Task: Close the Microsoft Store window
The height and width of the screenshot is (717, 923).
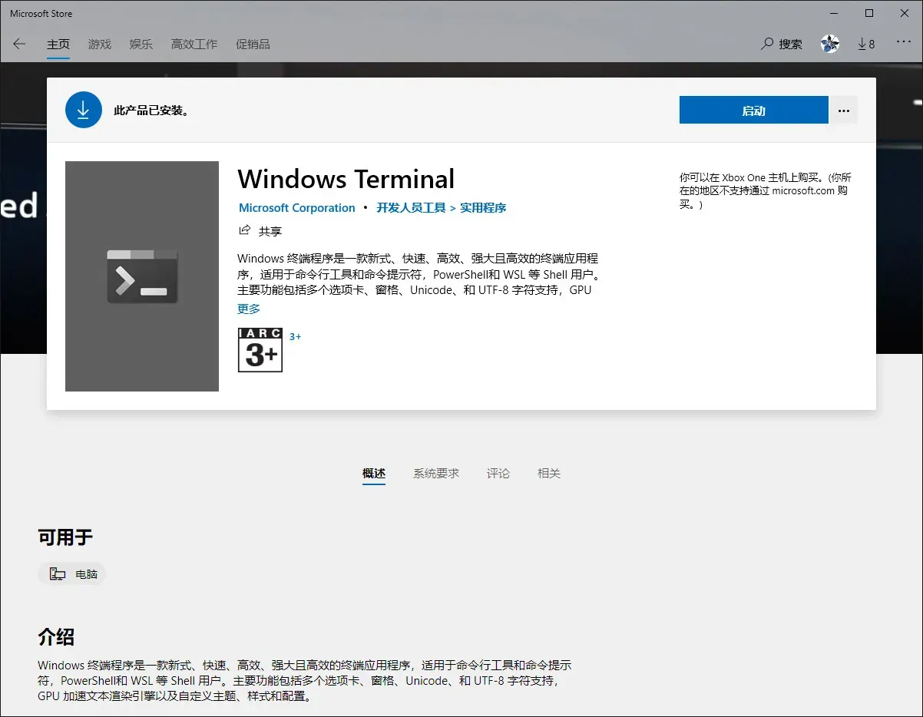Action: pyautogui.click(x=905, y=13)
